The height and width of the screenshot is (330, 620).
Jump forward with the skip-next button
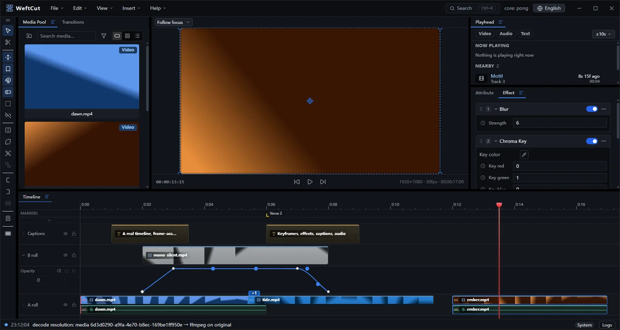323,182
